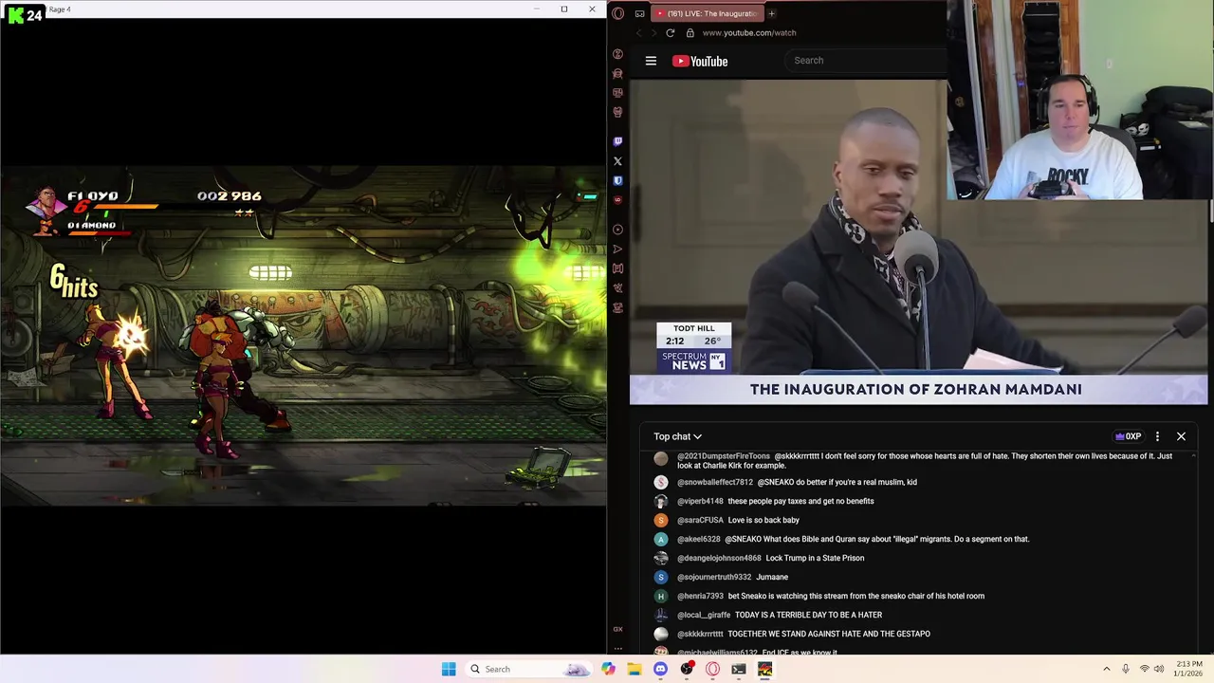This screenshot has width=1214, height=683.
Task: Open the Terminal taskbar icon
Action: (x=739, y=669)
